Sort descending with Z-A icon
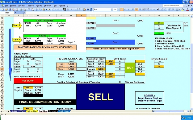Viewport: 193px width, 120px height. coord(80,10)
